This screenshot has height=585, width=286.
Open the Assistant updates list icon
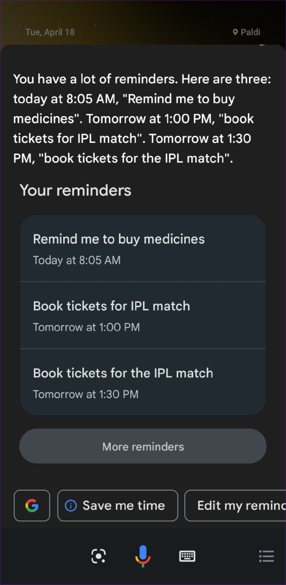[266, 556]
